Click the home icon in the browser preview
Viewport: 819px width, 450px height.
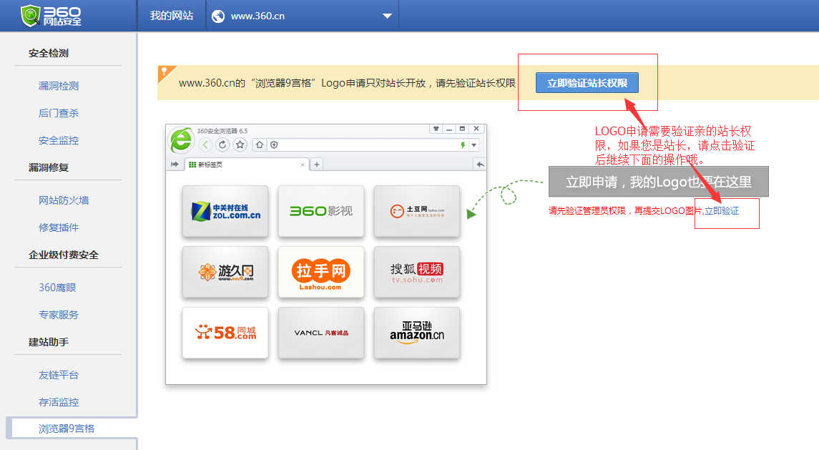tap(260, 145)
